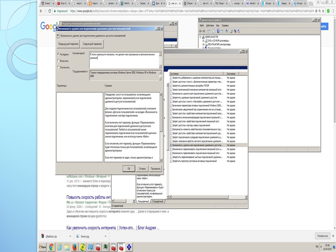The image size is (336, 252).
Task: Select the 'Включить' radio button
Action: pos(58,61)
